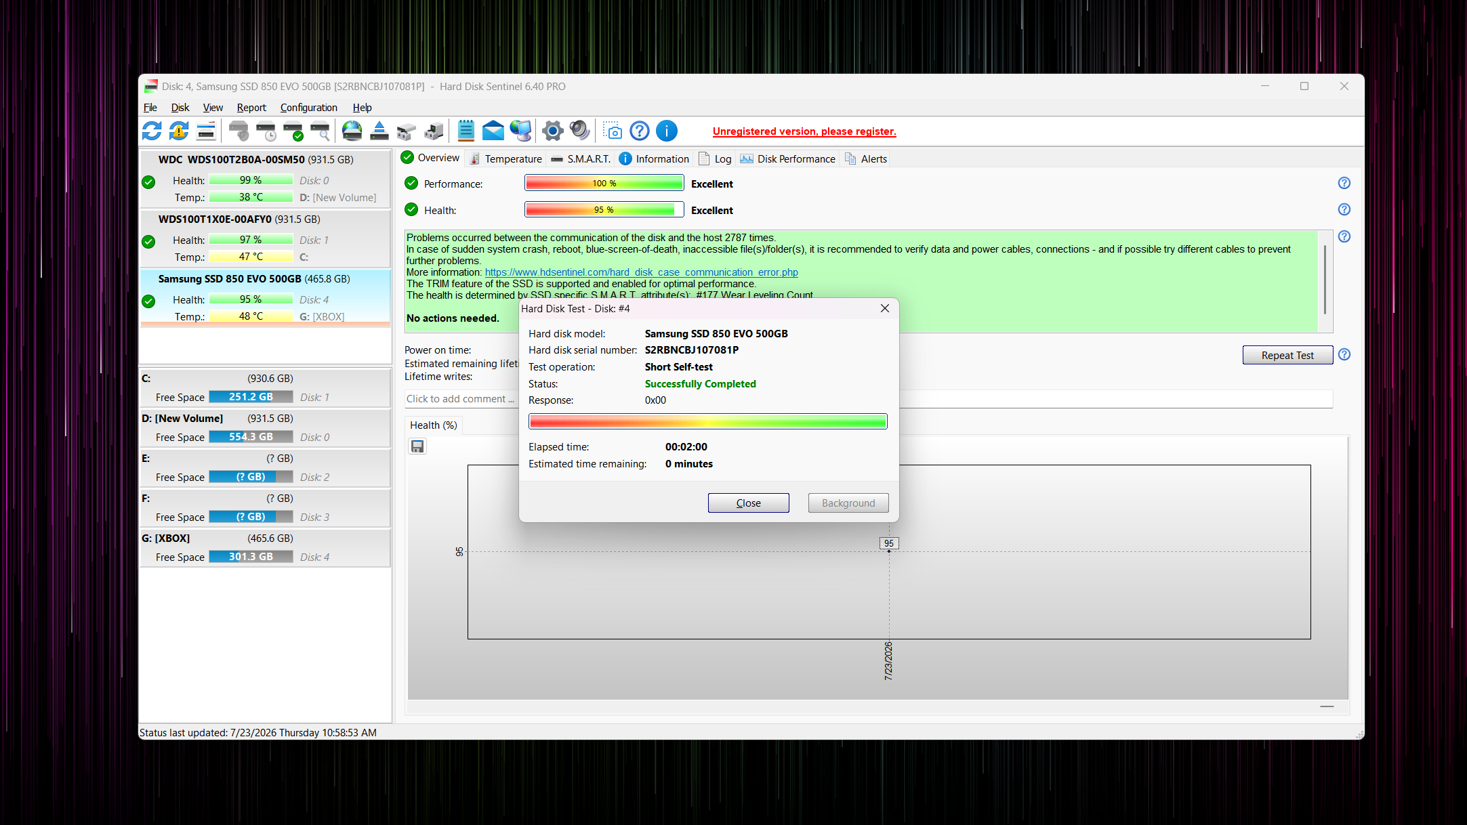Viewport: 1467px width, 825px height.
Task: Open the Report menu
Action: pos(251,108)
